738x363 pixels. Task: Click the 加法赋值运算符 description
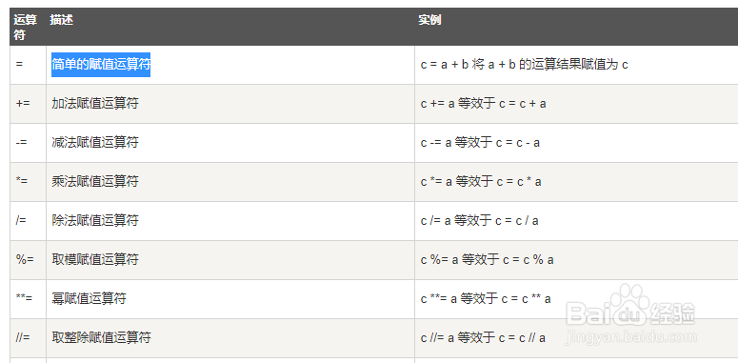click(x=95, y=104)
